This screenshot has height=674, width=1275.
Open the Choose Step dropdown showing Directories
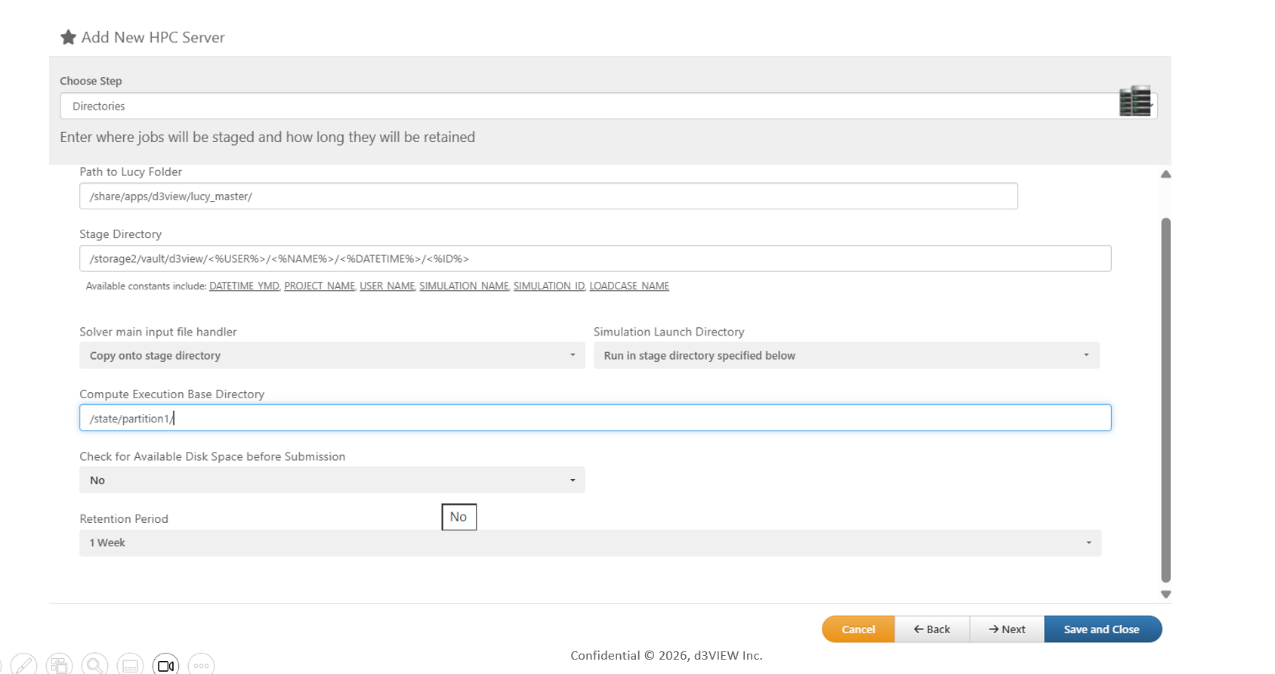[589, 106]
